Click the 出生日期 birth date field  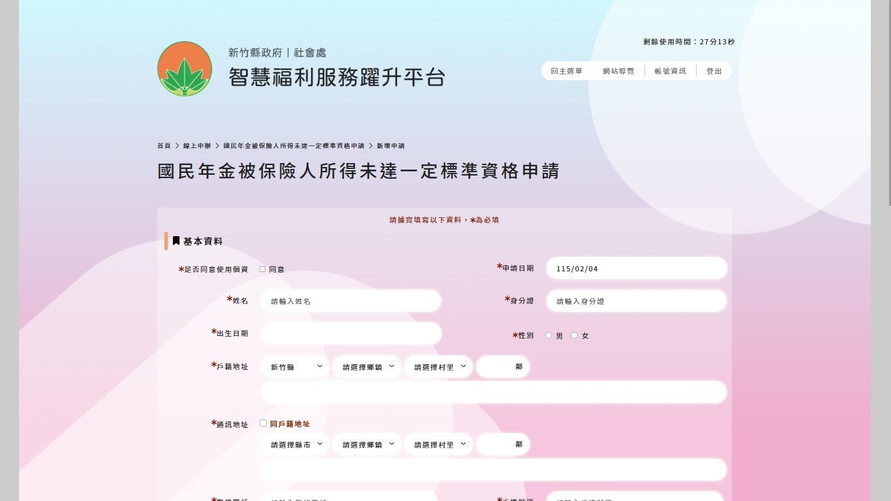pos(351,333)
